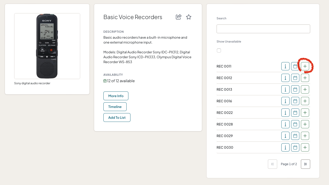Viewport: 329px width, 185px height.
Task: Open info for REC 0028
Action: tap(285, 124)
